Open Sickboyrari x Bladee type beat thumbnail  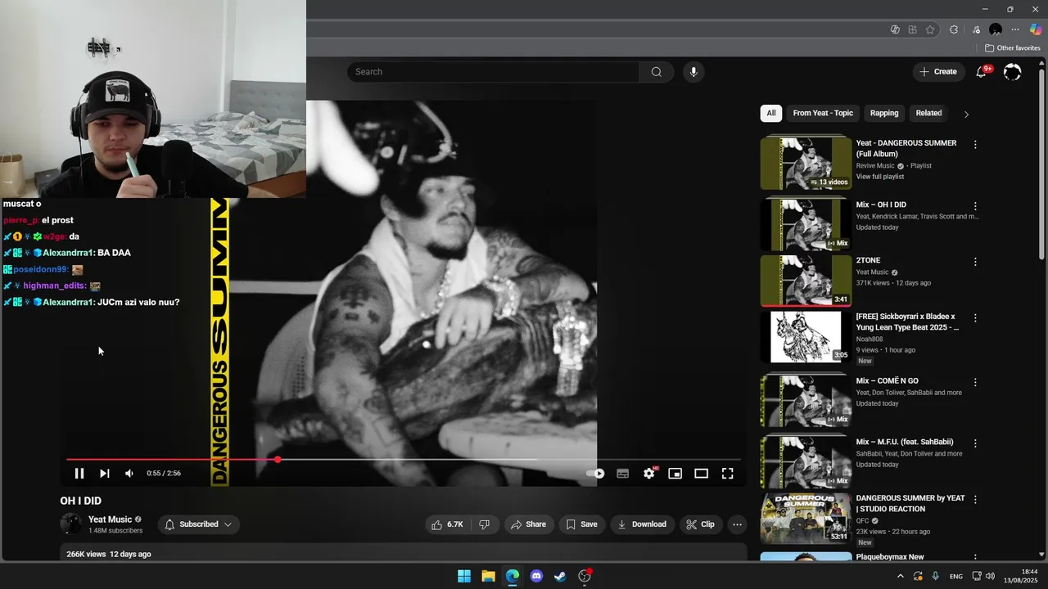coord(806,336)
